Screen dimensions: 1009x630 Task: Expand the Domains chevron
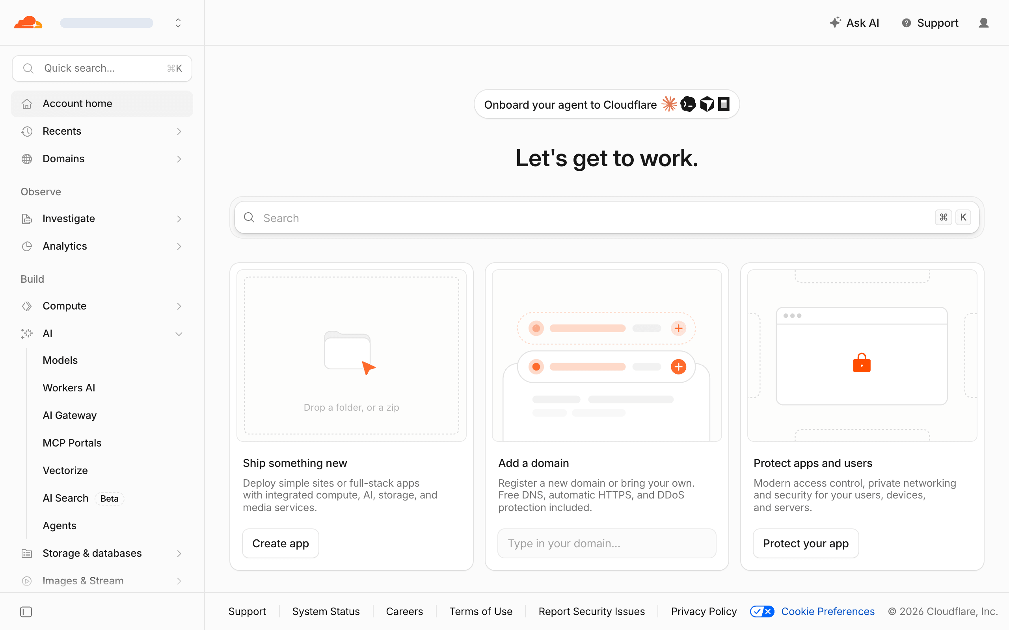(179, 159)
